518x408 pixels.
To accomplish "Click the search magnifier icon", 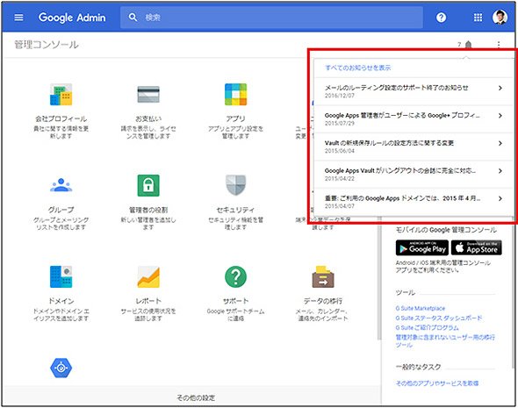I will click(x=133, y=18).
